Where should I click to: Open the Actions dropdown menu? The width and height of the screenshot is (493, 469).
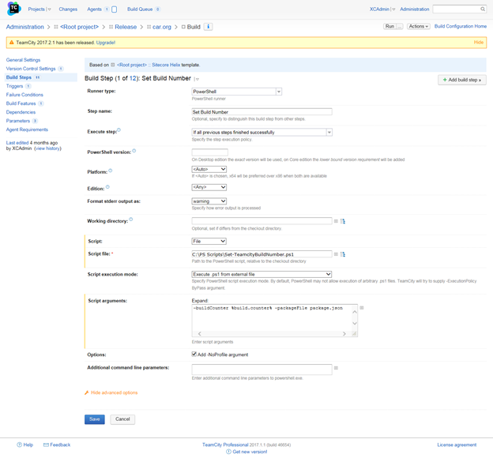(x=418, y=26)
